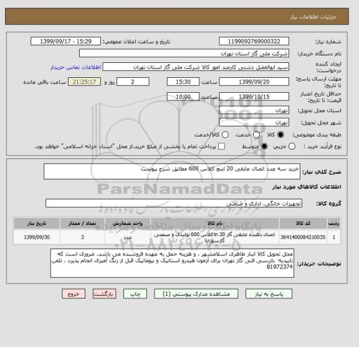The image size is (359, 347).
Task: Click product code 364140008421​0035 cell
Action: click(303, 237)
